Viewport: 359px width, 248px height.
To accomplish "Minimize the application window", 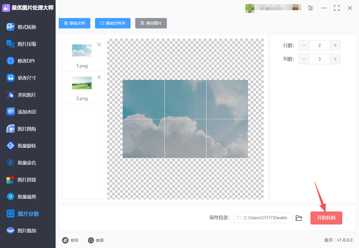I will 324,8.
